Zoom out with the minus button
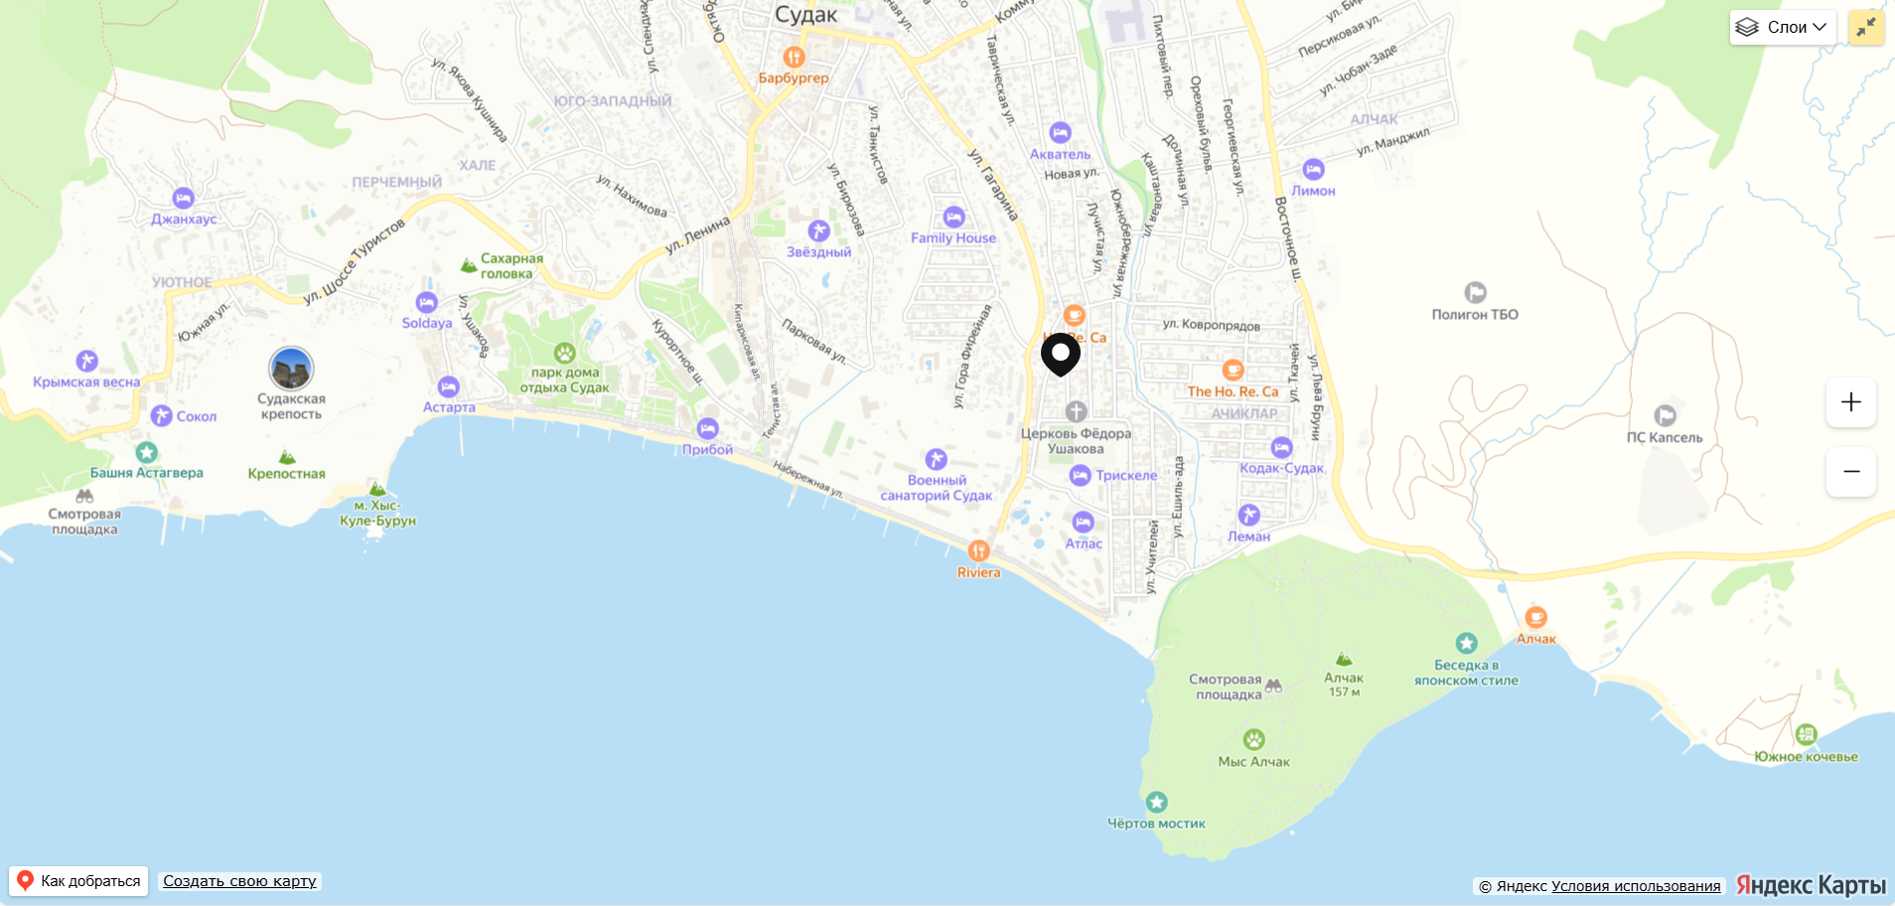The height and width of the screenshot is (906, 1895). [1851, 472]
